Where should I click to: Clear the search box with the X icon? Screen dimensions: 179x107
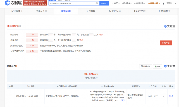click(x=97, y=3)
